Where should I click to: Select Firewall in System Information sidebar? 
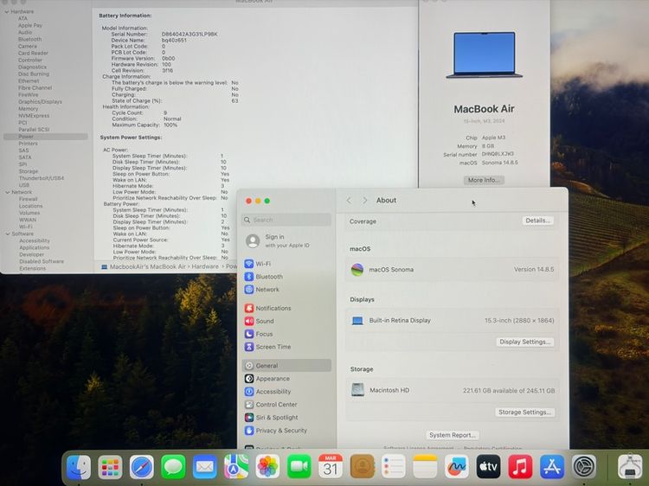coord(29,199)
